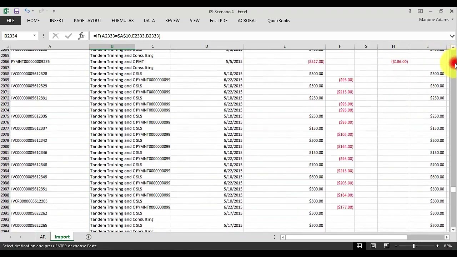Click the Excel application icon

pos(6,11)
